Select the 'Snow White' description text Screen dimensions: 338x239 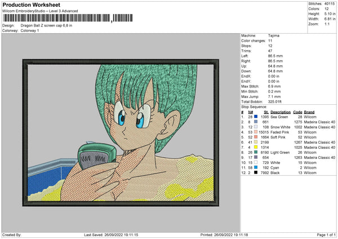pos(280,127)
